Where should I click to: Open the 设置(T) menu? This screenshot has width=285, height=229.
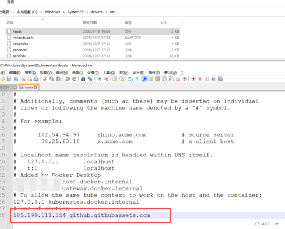click(93, 73)
